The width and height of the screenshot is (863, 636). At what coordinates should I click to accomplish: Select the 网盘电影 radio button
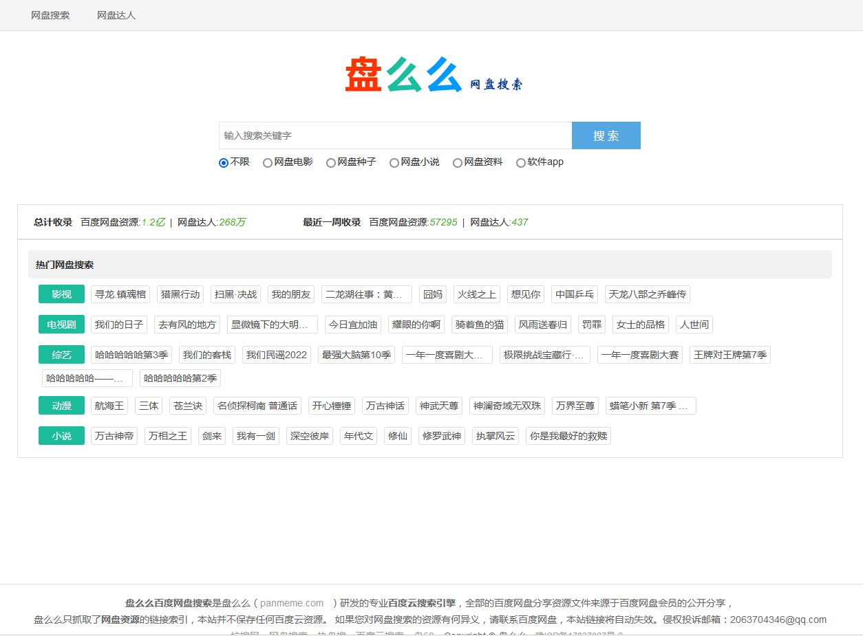pos(268,162)
